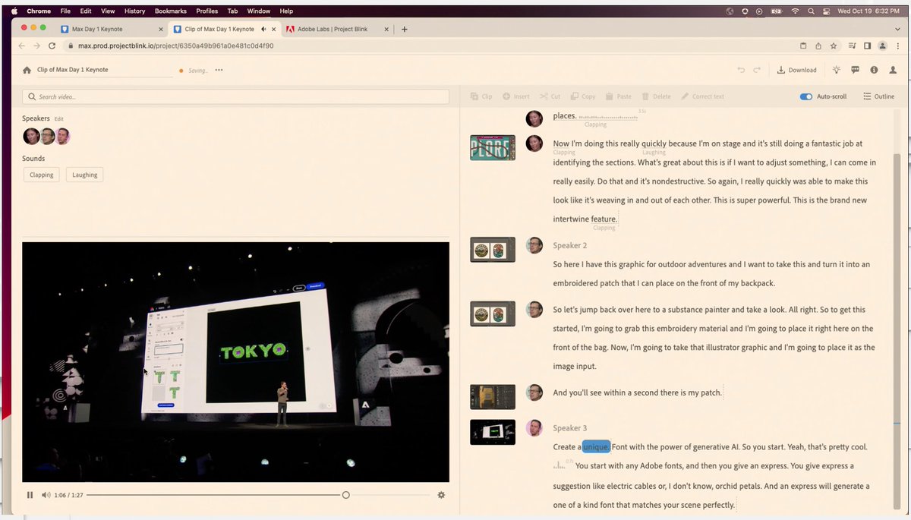The image size is (911, 520).
Task: Click the Speaker 3 label
Action: [570, 428]
